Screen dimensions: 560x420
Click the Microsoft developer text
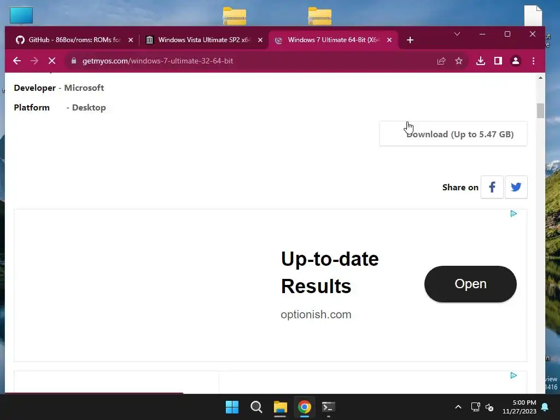click(x=84, y=88)
